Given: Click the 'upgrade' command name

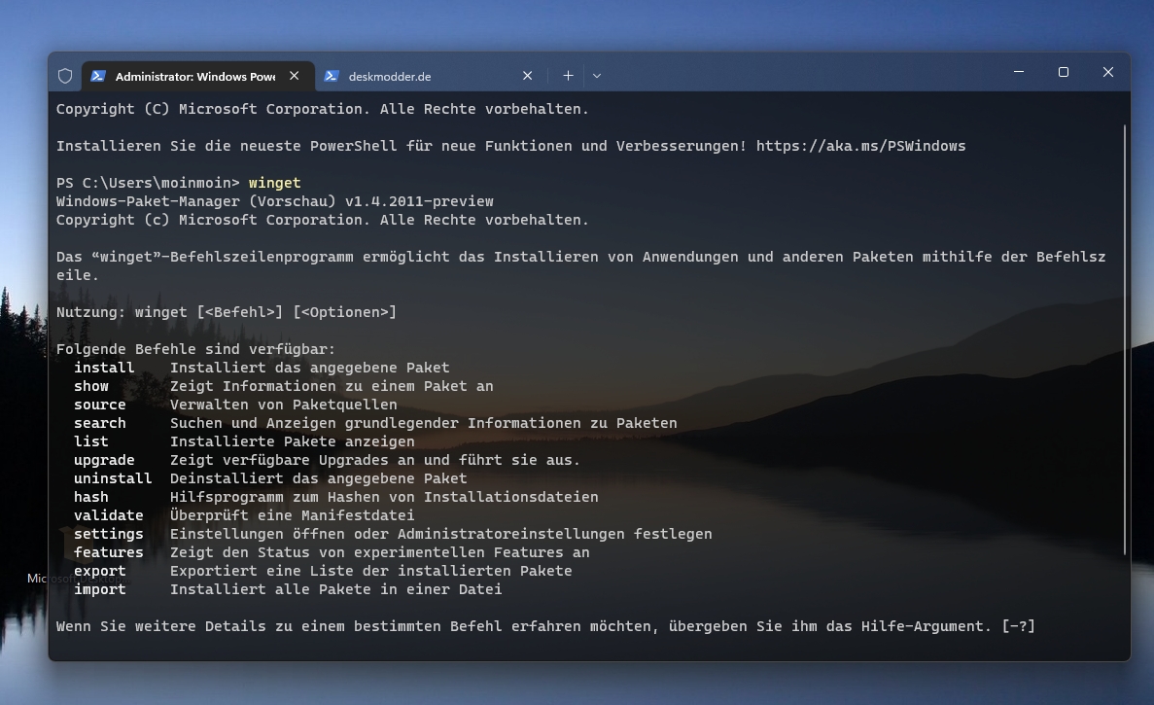Looking at the screenshot, I should (x=104, y=460).
